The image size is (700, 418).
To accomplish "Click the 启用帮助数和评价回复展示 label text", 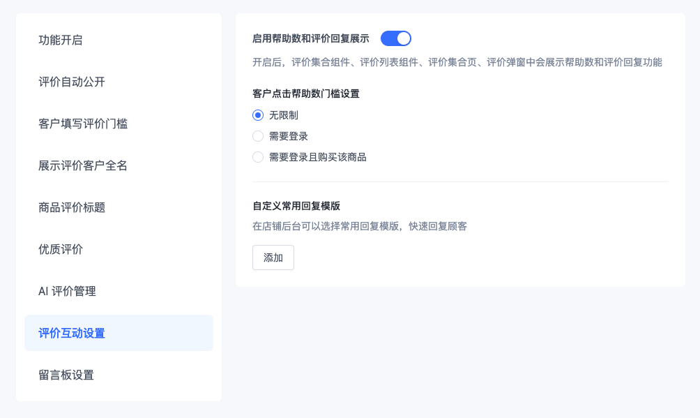I will [x=311, y=39].
